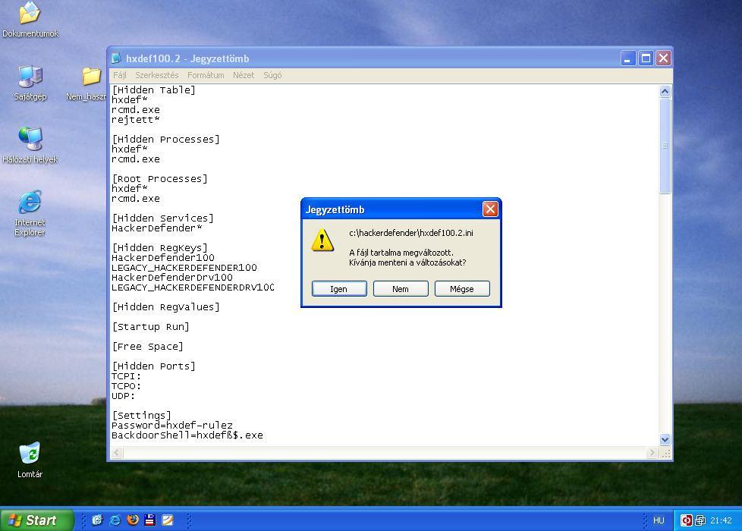
Task: Select the Sajátgép desktop icon
Action: click(x=30, y=83)
